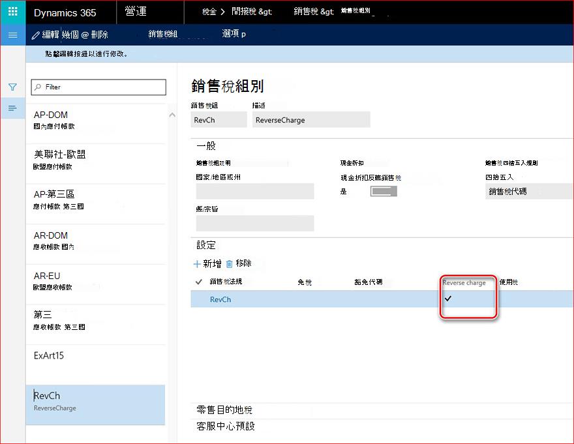Screen dimensions: 574x444
Task: Open the 營運 workspace menu
Action: pos(136,12)
